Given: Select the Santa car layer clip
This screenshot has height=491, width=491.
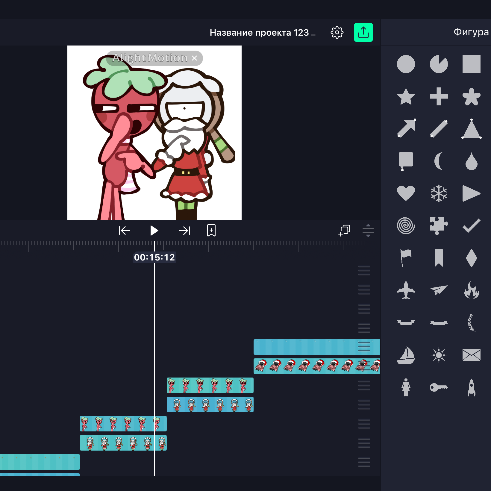Looking at the screenshot, I should tap(317, 366).
